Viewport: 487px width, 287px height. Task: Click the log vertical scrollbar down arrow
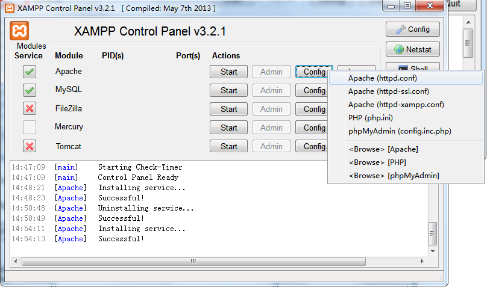[x=433, y=252]
